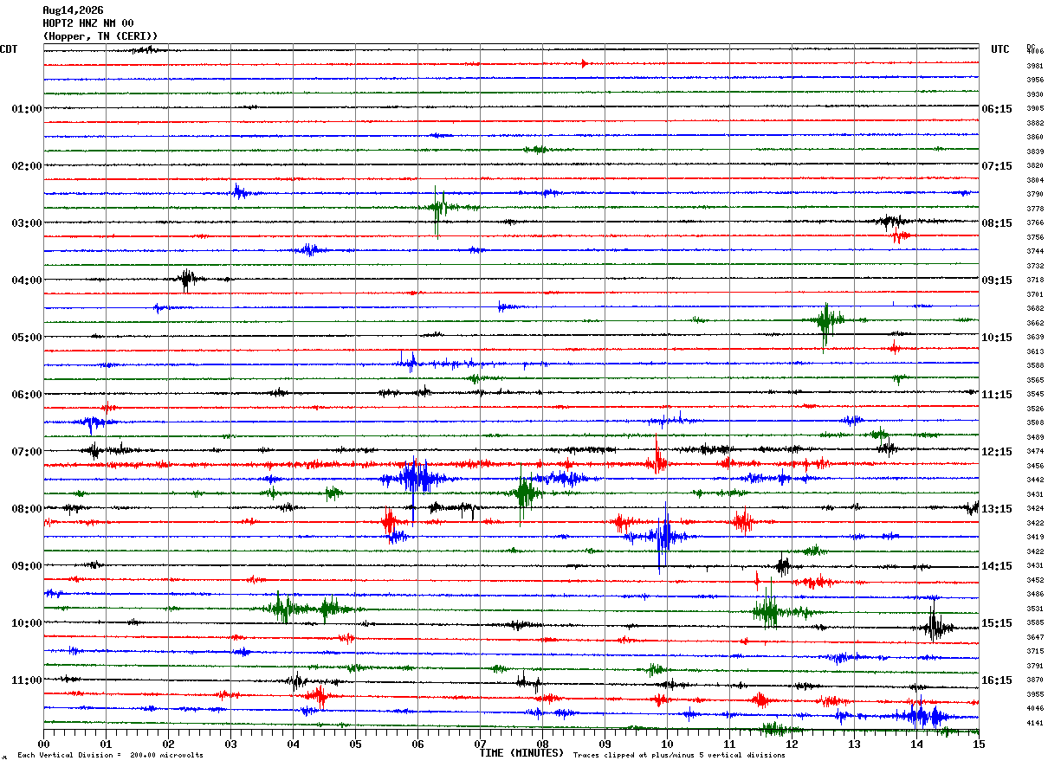The height and width of the screenshot is (767, 1048).
Task: Click the DC offset value '3766'
Action: 1035,223
